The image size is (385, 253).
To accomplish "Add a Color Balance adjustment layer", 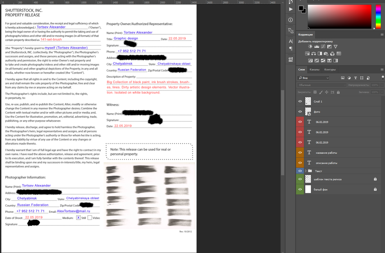I will 313,54.
